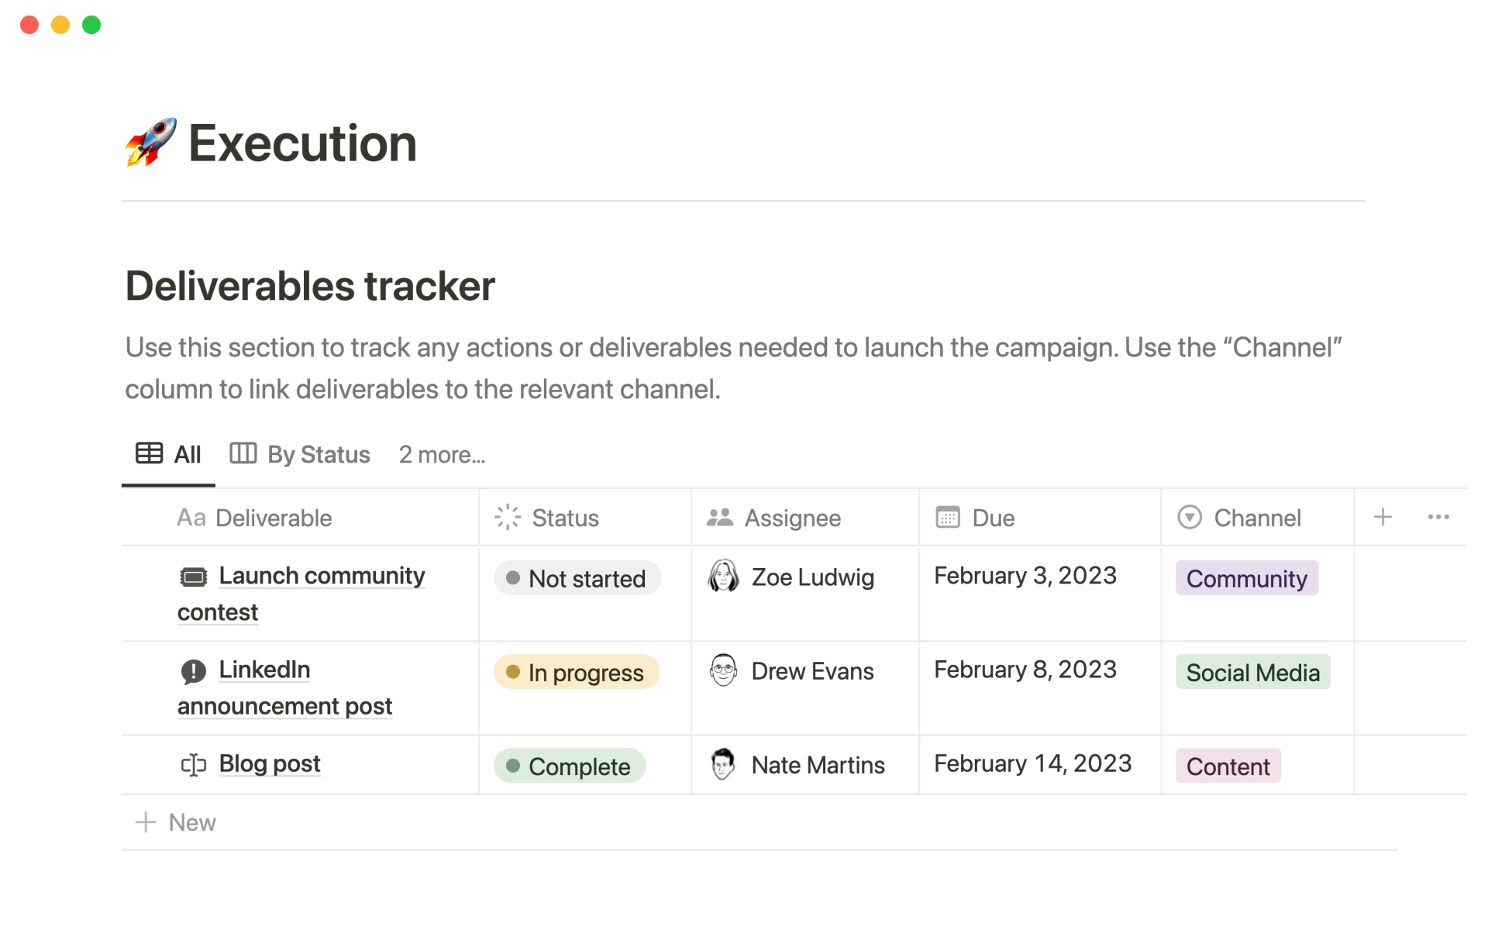1488x930 pixels.
Task: Click the Social Media channel tag
Action: point(1252,672)
